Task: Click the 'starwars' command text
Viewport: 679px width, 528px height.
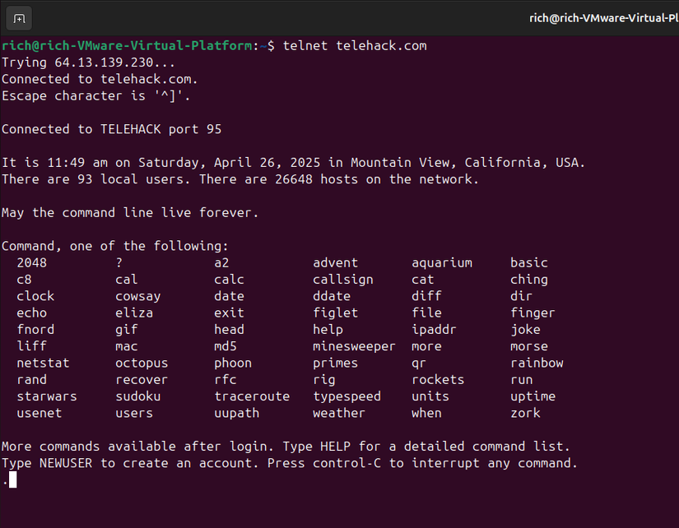Action: (47, 396)
